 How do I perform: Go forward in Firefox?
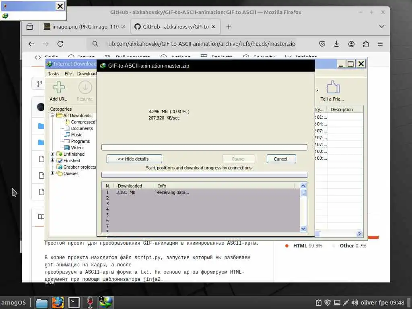click(46, 44)
